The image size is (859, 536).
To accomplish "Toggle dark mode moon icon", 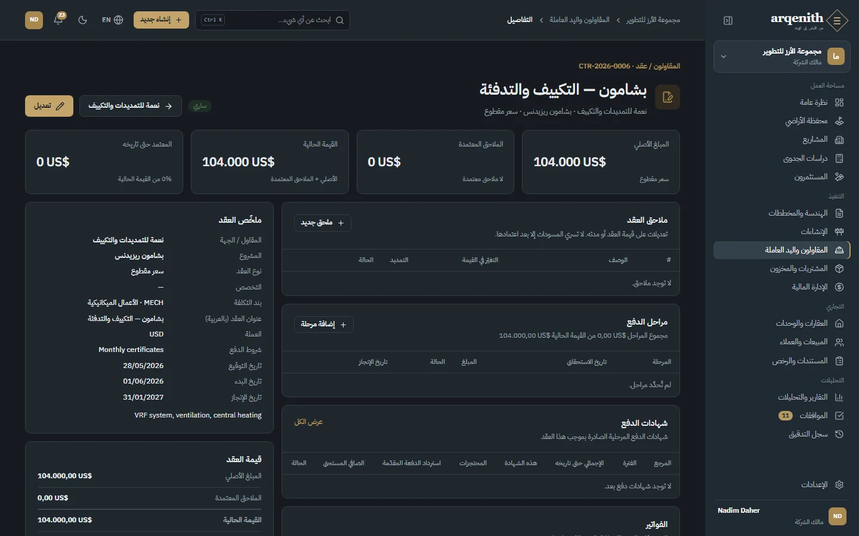I will 83,20.
